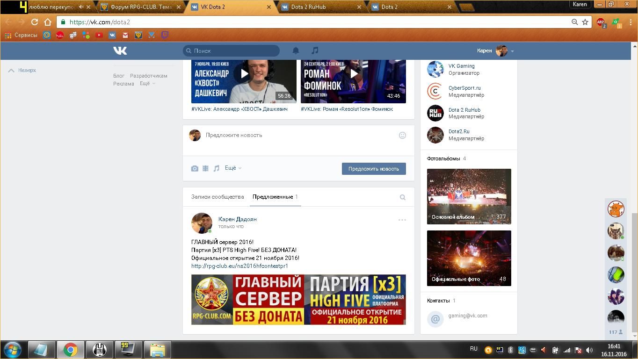Screen dimensions: 638x359
Task: Open the gaming@vk.com contact
Action: click(468, 316)
